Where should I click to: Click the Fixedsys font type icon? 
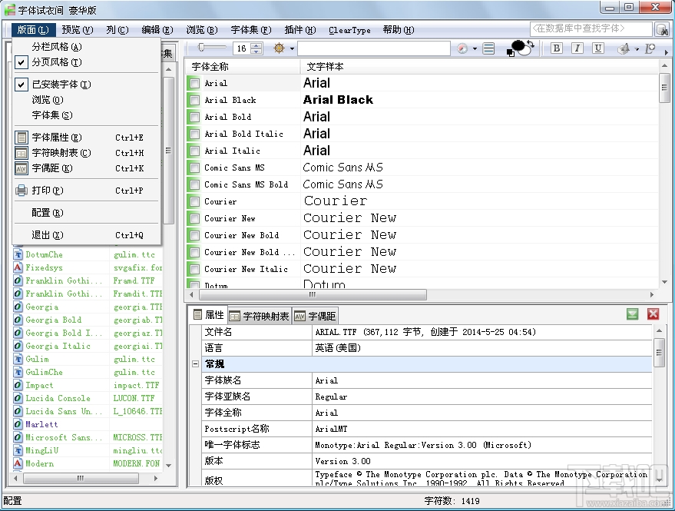[x=18, y=267]
